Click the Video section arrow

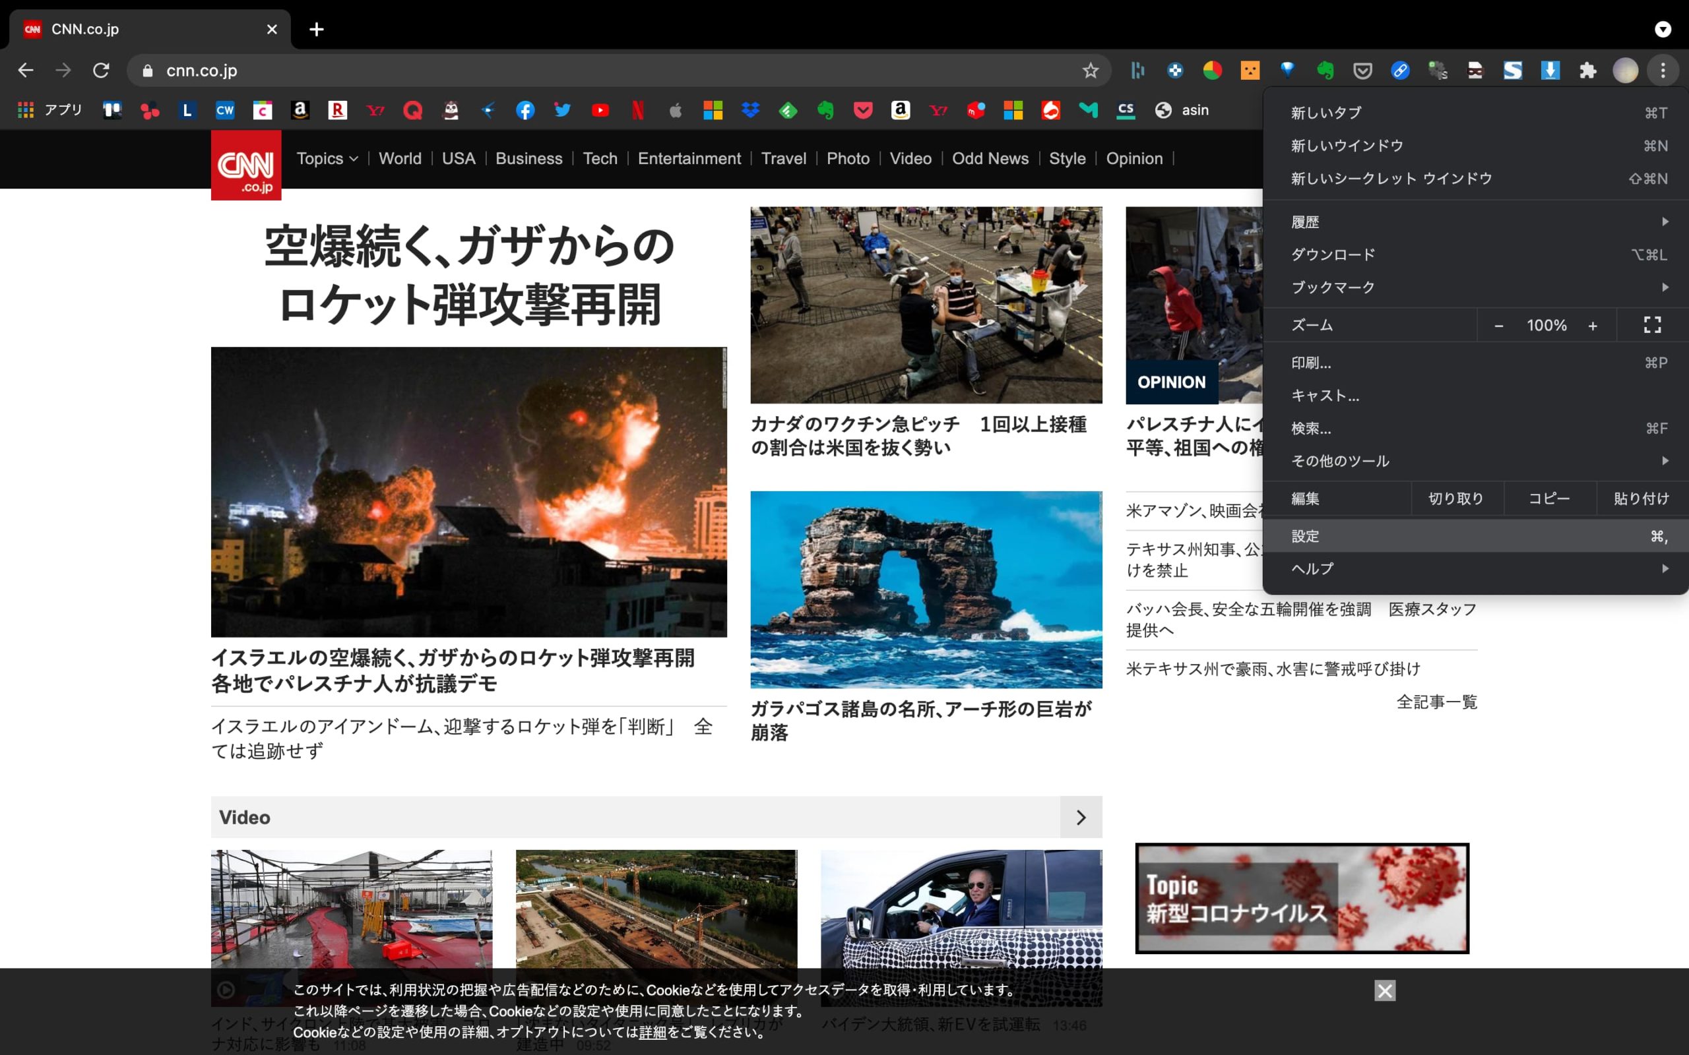coord(1081,817)
